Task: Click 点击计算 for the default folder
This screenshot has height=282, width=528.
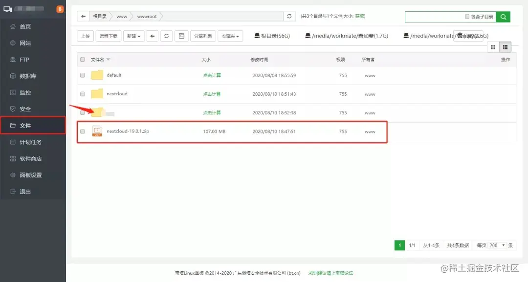Action: tap(212, 75)
